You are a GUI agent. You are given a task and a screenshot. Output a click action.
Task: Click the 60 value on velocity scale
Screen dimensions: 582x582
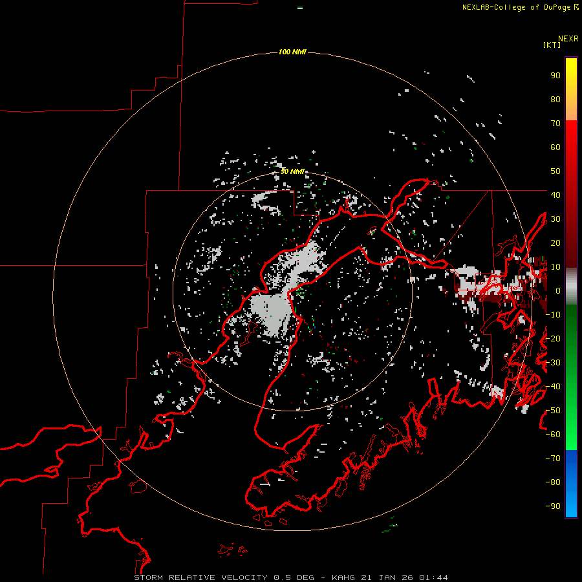tap(555, 147)
